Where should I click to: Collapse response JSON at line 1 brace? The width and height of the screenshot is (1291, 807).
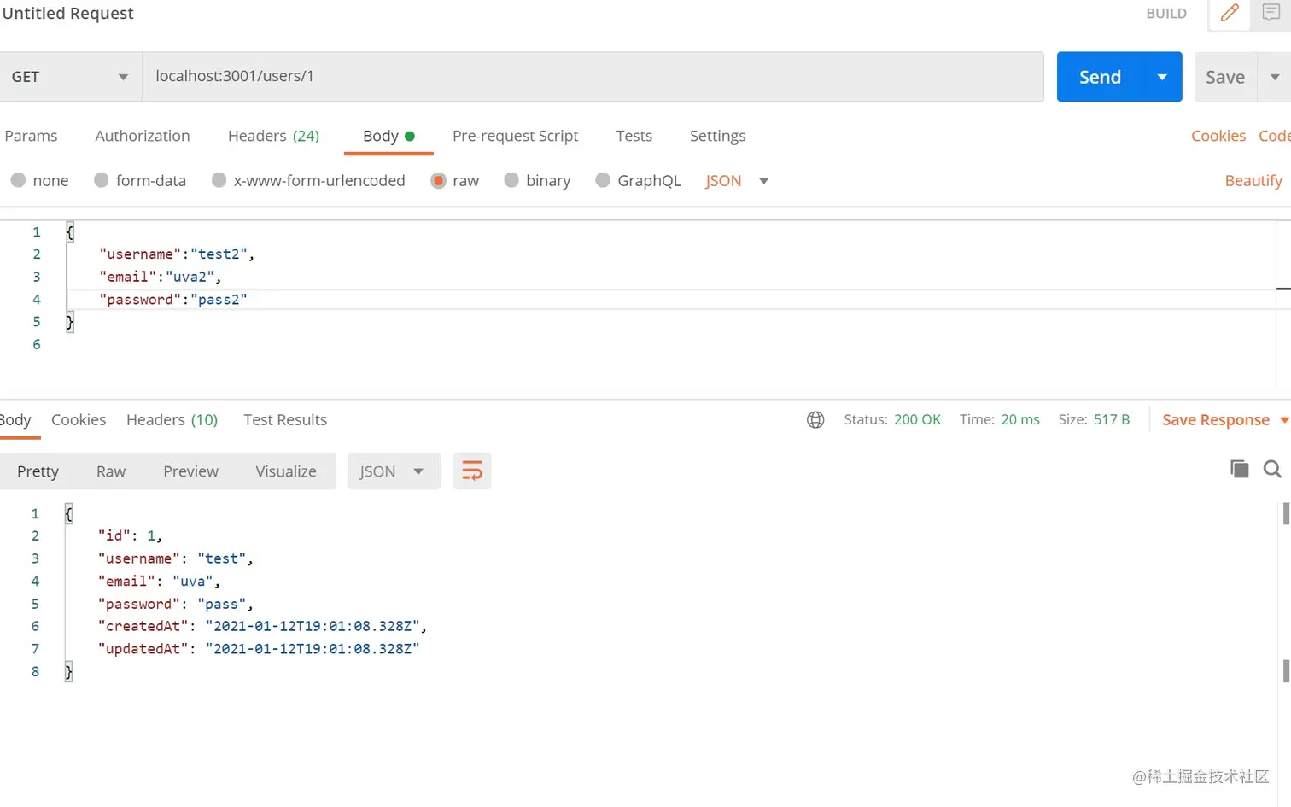pos(68,513)
